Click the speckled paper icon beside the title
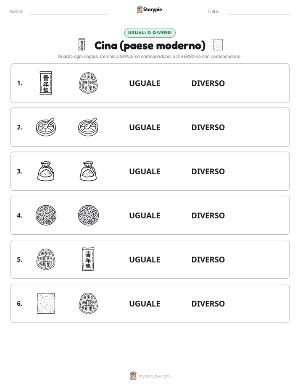 pos(218,45)
